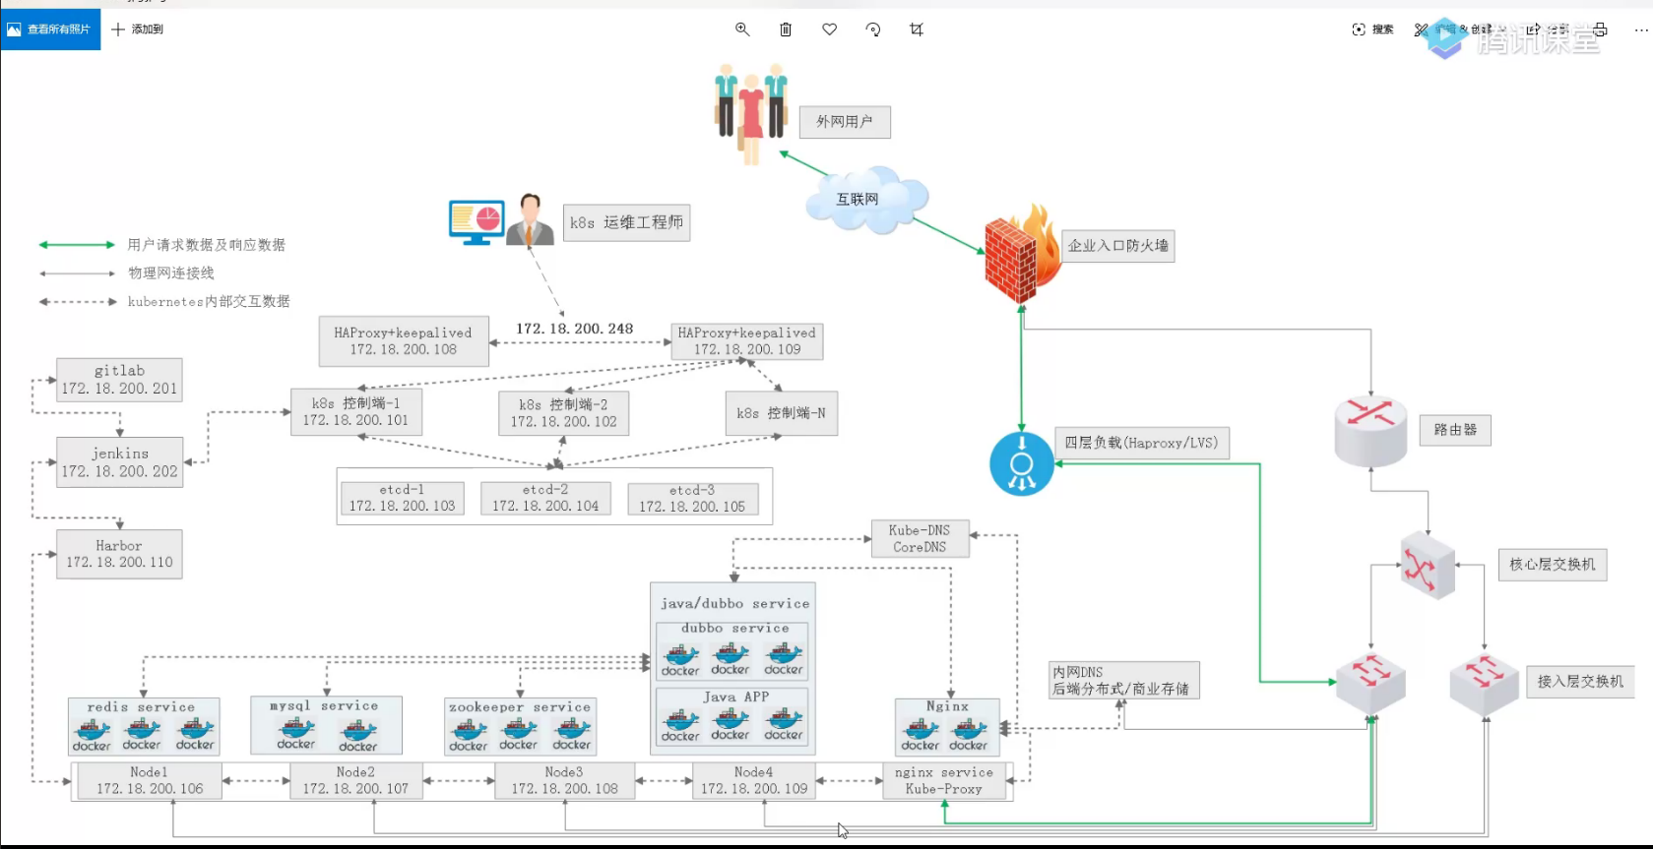1653x849 pixels.
Task: Click the Node2 172.18.200.107 box
Action: (x=355, y=781)
